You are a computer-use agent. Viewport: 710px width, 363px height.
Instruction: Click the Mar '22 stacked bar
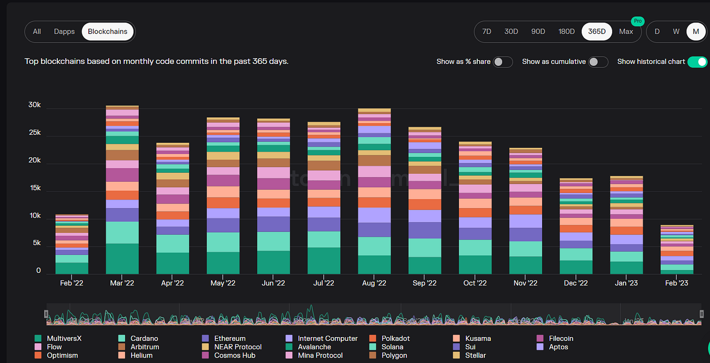pos(122,190)
